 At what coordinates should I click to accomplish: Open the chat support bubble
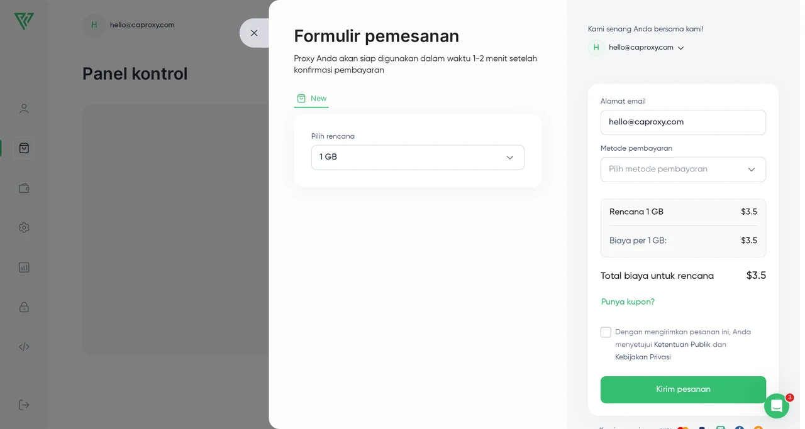click(777, 406)
